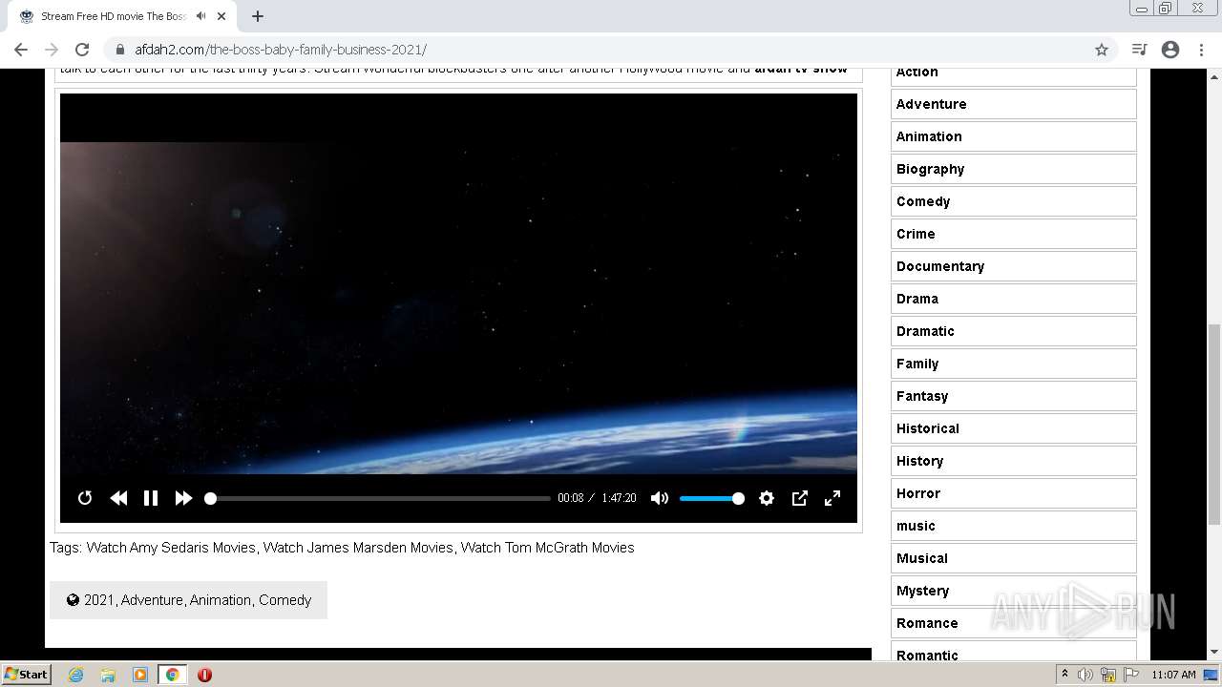This screenshot has width=1222, height=687.
Task: Open the clock showing 11:07 AM
Action: [x=1173, y=675]
